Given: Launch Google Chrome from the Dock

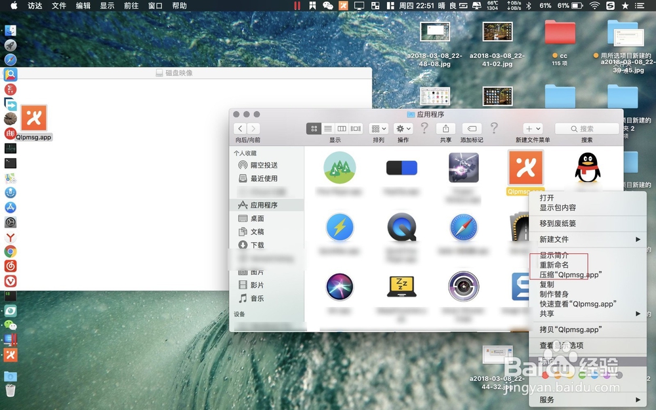Looking at the screenshot, I should tap(10, 251).
